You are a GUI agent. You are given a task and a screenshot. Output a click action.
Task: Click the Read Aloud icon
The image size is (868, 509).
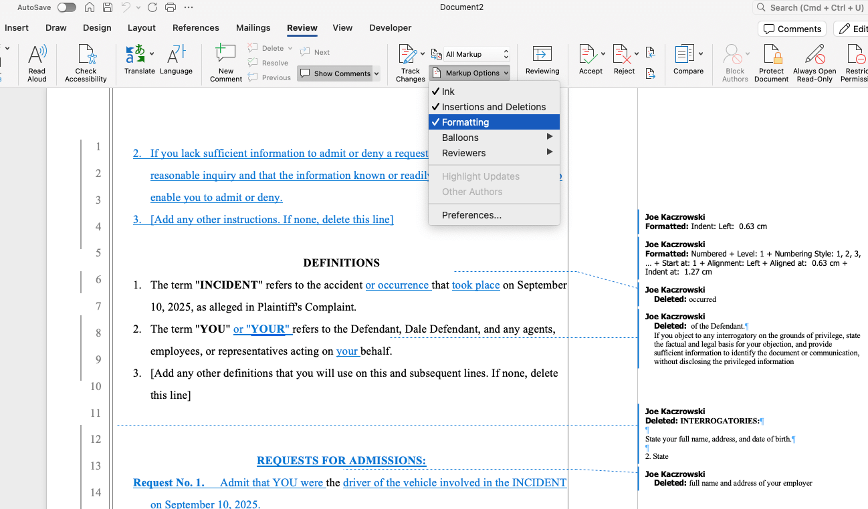pyautogui.click(x=37, y=57)
